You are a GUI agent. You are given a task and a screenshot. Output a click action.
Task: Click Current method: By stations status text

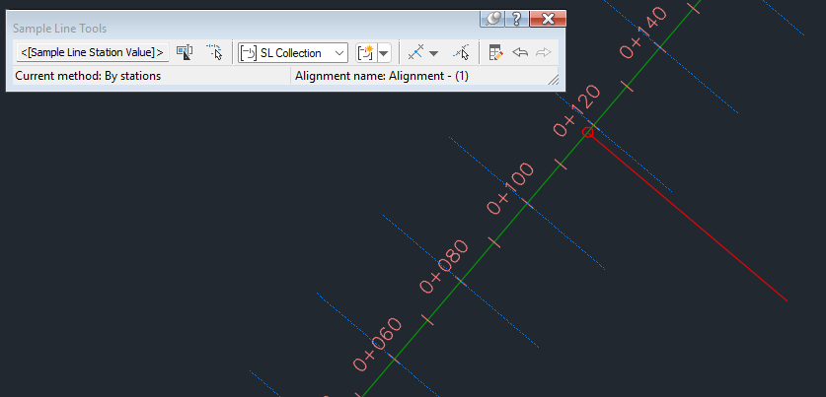[88, 76]
